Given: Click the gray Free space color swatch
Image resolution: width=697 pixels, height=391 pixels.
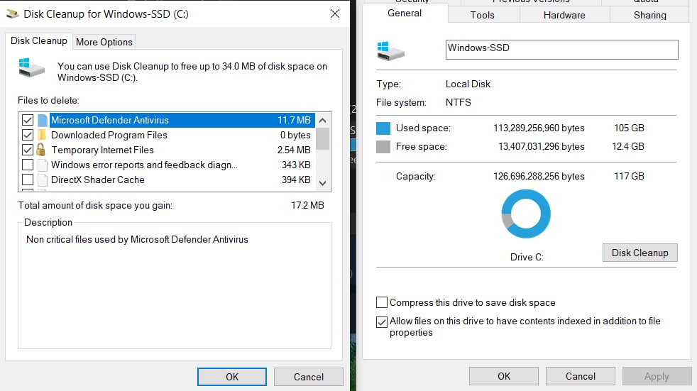Looking at the screenshot, I should coord(383,147).
